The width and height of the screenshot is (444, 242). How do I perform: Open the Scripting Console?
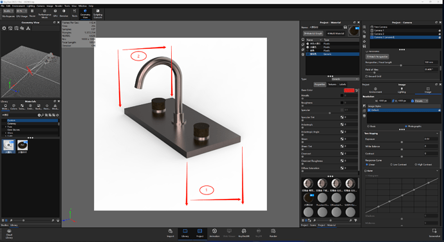(98, 14)
